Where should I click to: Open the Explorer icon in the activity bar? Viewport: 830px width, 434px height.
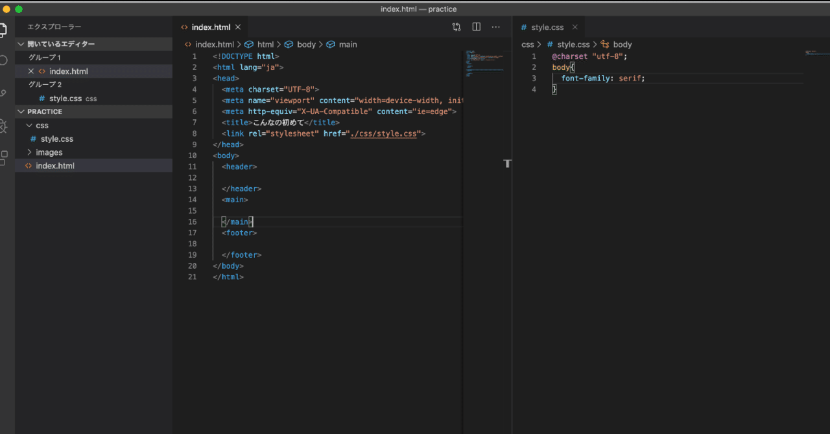click(x=6, y=29)
